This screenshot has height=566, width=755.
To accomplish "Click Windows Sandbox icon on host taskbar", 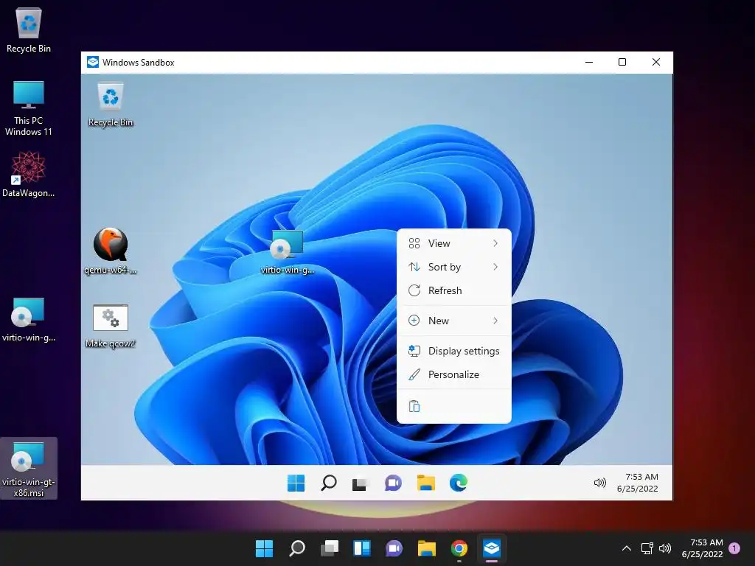I will (492, 548).
